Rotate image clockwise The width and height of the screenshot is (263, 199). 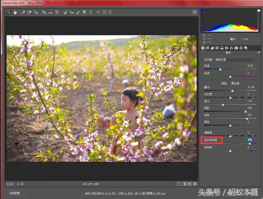pyautogui.click(x=110, y=12)
